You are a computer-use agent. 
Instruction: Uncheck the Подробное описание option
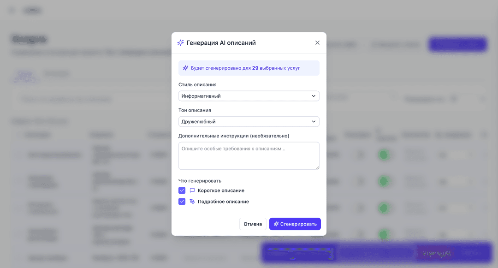(x=182, y=201)
